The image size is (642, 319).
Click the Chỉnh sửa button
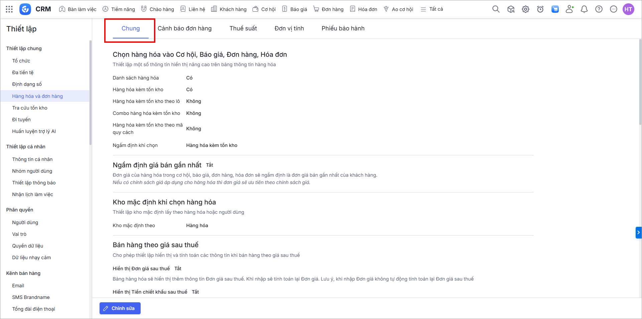[120, 308]
